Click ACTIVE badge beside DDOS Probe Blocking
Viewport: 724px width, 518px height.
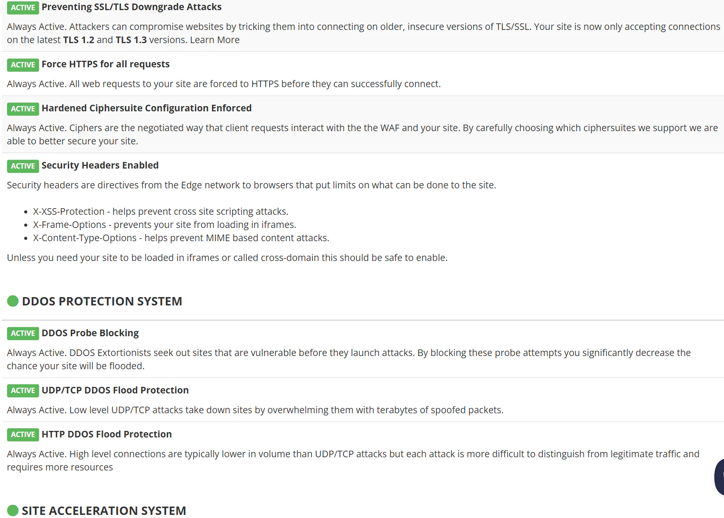click(x=23, y=333)
